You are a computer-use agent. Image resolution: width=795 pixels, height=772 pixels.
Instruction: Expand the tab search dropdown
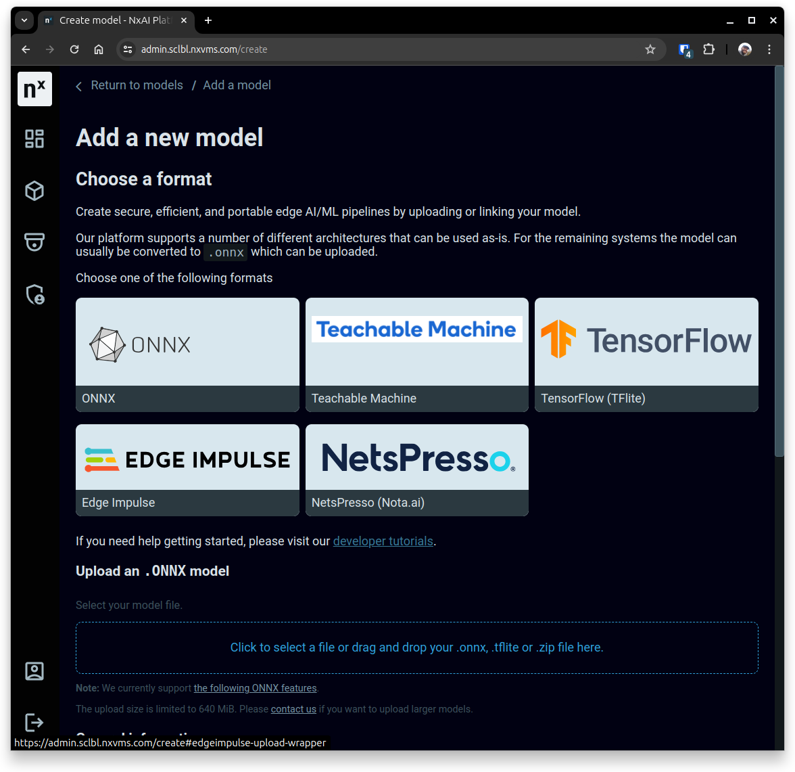coord(24,20)
